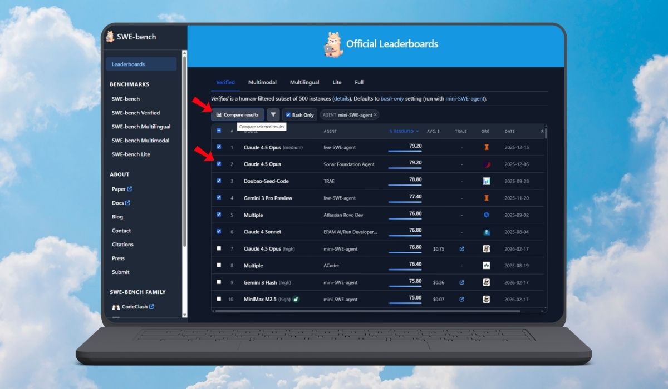Viewport: 668px width, 389px height.
Task: Switch to the Full tab
Action: [359, 82]
